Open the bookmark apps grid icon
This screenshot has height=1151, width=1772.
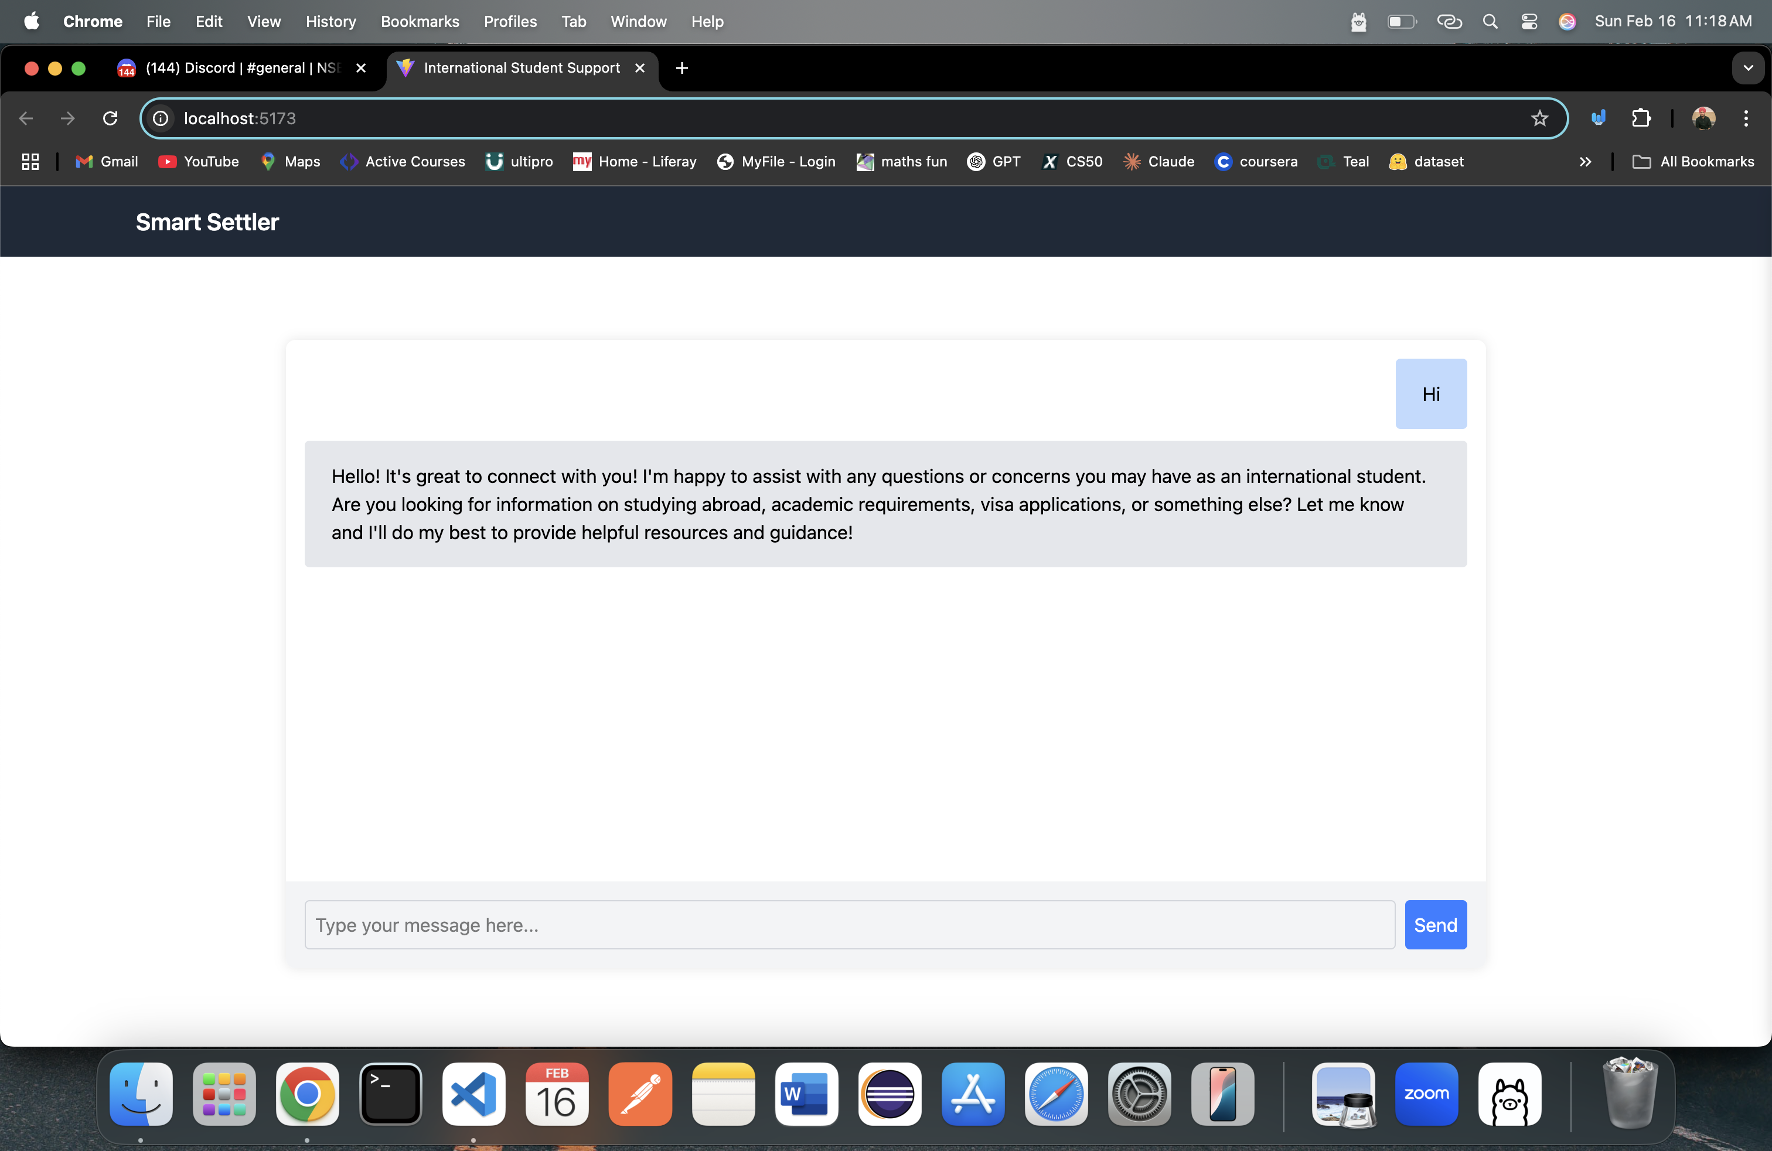[x=30, y=162]
